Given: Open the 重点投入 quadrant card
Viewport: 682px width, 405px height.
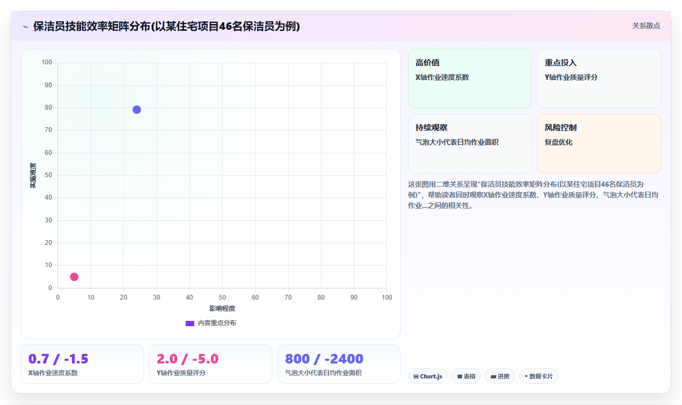Looking at the screenshot, I should [599, 79].
